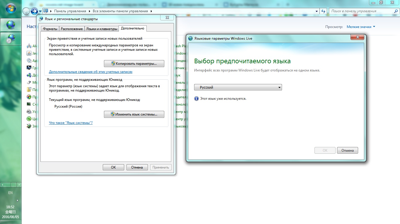Open the power icon beside 'Эл' label
The image size is (400, 224).
coord(29,126)
